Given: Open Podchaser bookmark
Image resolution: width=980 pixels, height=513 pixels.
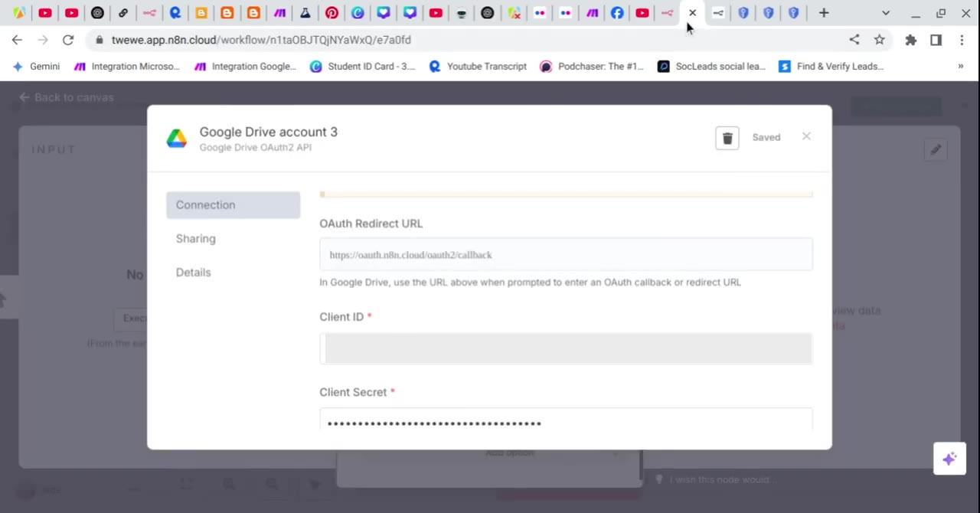Looking at the screenshot, I should 592,67.
